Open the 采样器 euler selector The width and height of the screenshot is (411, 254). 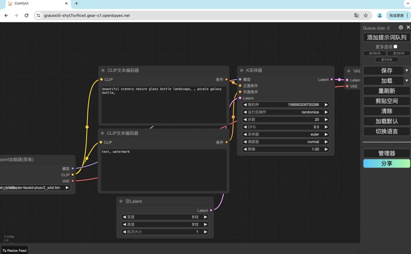pos(285,135)
